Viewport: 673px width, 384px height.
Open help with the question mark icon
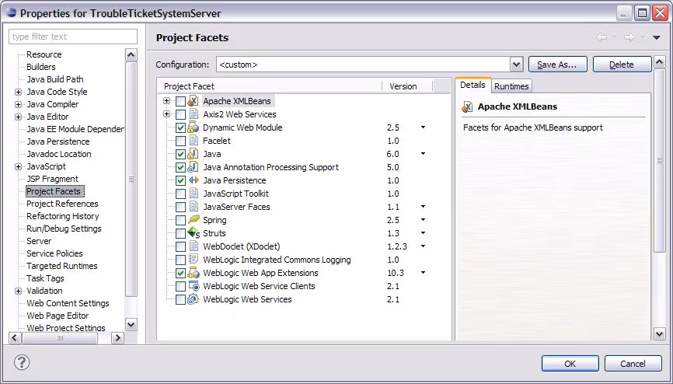pyautogui.click(x=22, y=362)
